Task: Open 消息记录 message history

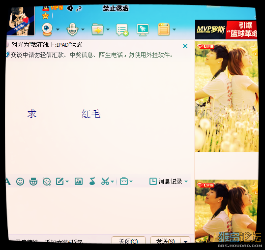Action: click(x=166, y=182)
